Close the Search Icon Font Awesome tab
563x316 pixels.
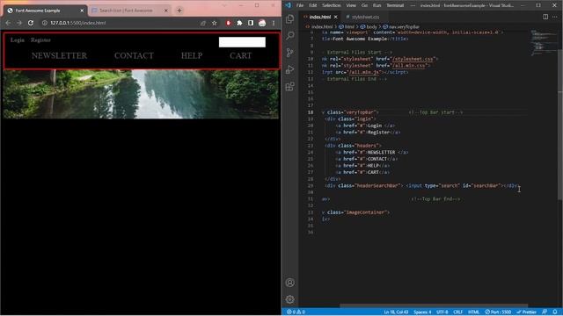(166, 11)
